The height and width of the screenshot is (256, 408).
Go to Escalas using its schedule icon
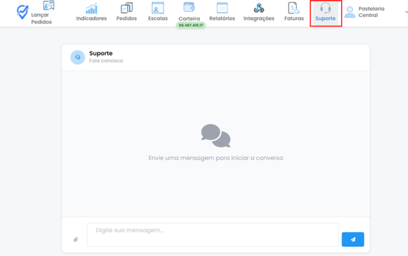[x=158, y=9]
